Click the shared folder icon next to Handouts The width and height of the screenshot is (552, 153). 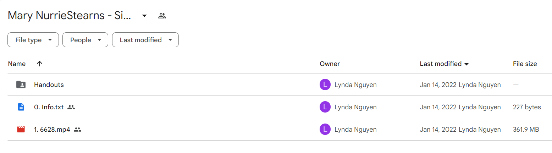point(21,84)
